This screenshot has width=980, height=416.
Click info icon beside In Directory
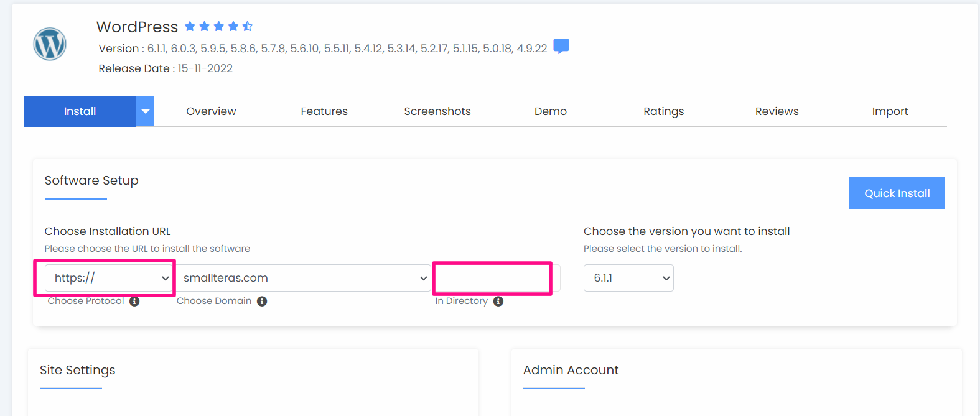pyautogui.click(x=498, y=302)
